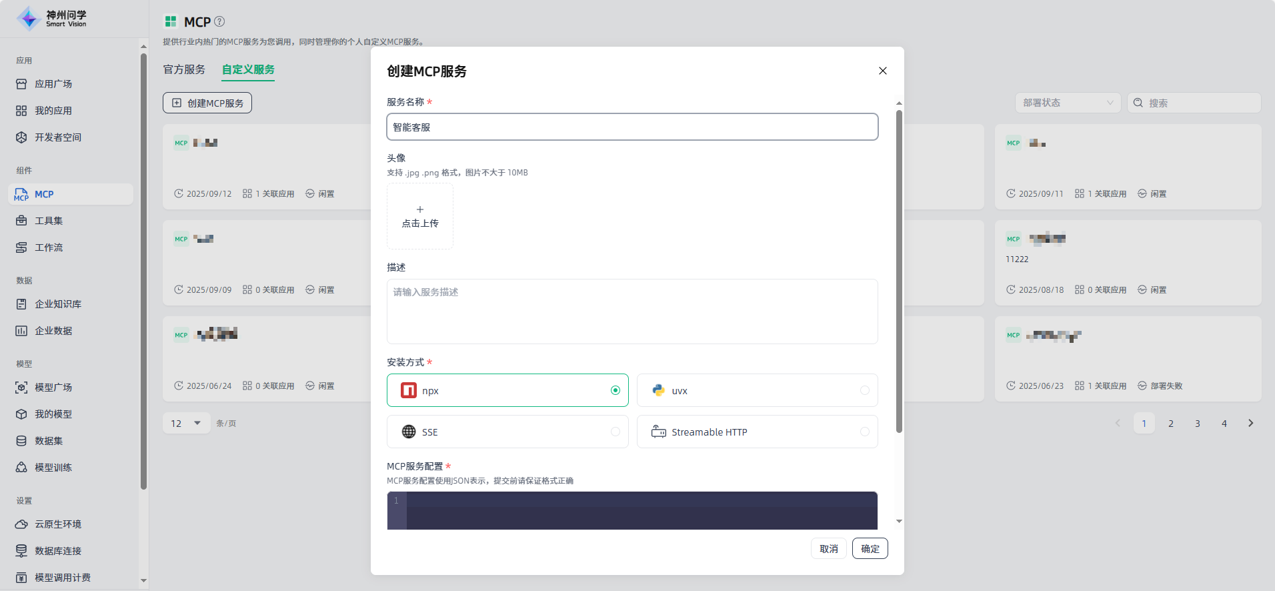
Task: Choose the Streamable HTTP install option
Action: coord(757,432)
